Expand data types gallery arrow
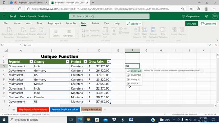 pyautogui.click(x=77, y=33)
